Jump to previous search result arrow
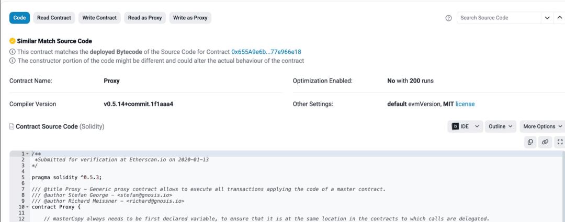The width and height of the screenshot is (565, 222). [x=559, y=18]
